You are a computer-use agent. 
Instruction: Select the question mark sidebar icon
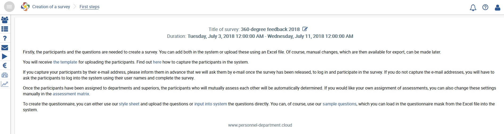[5, 38]
